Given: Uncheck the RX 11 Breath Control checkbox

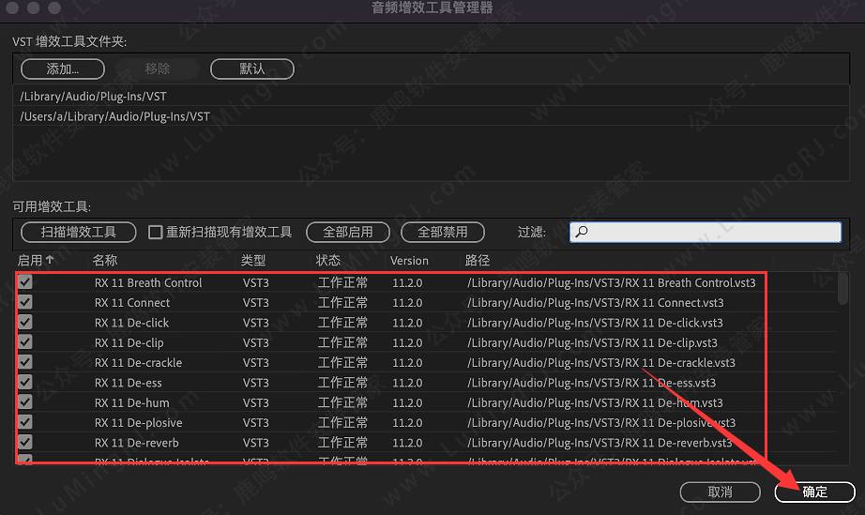Looking at the screenshot, I should point(25,282).
